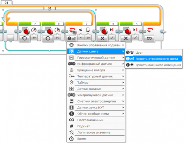185x143 pixels.
Task: Open Гироскопический датчик submenu
Action: coord(96,58)
